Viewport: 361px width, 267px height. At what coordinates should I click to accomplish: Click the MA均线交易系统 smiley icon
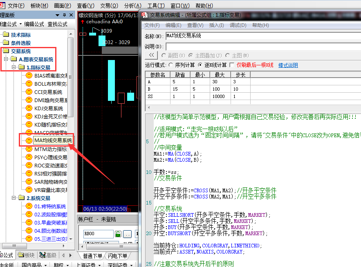tap(29, 140)
